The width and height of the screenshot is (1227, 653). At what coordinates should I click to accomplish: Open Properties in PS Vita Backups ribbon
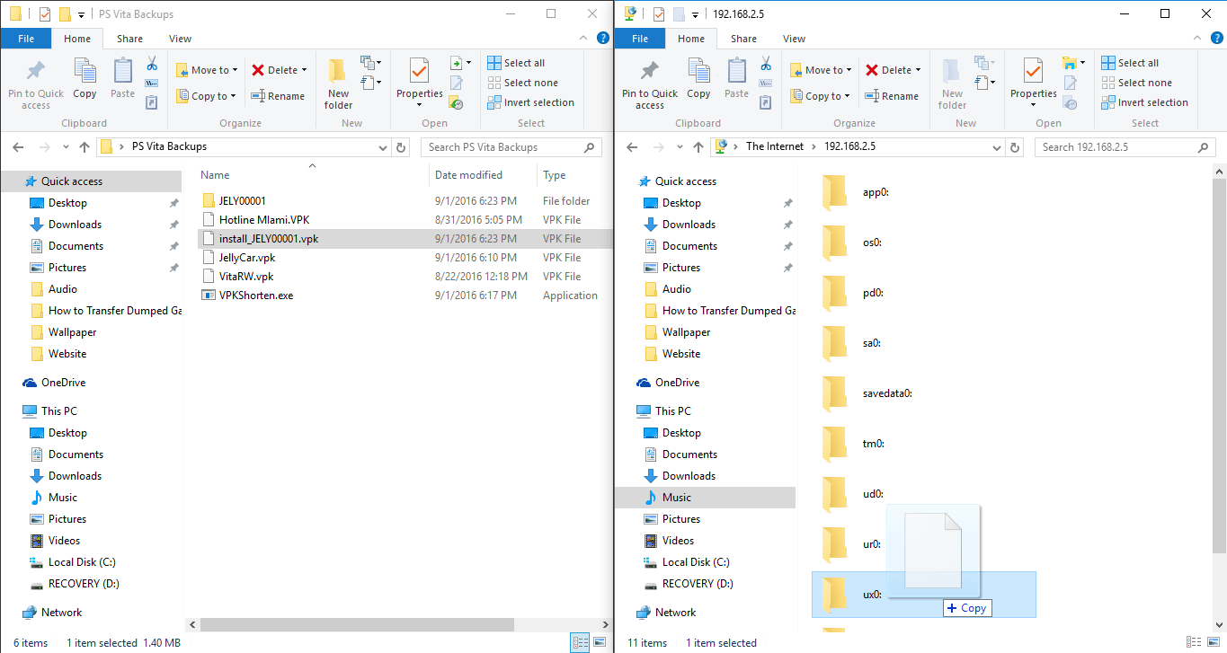[x=420, y=84]
